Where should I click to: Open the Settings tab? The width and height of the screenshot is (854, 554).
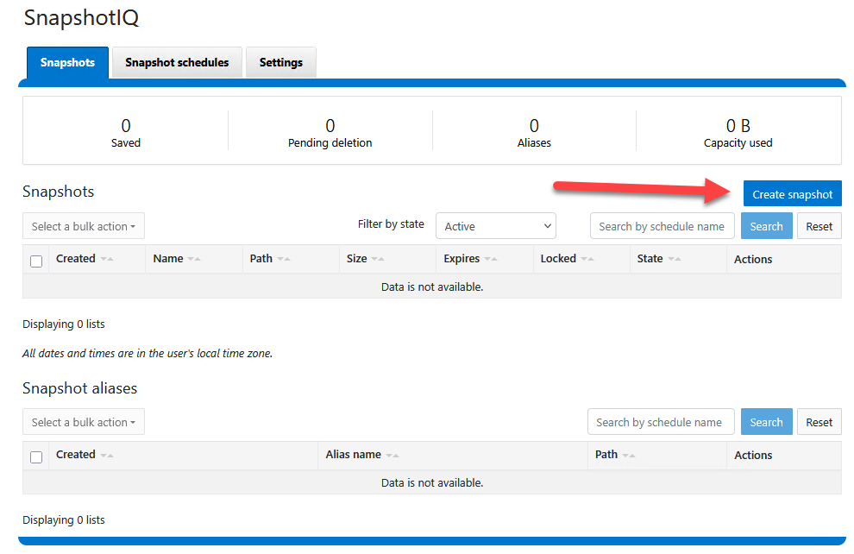[x=280, y=61]
